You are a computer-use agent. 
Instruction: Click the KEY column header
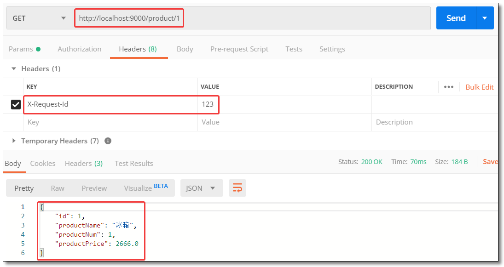[x=31, y=87]
